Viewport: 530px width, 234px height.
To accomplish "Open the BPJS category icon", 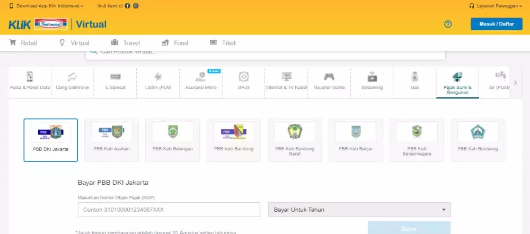I will click(243, 77).
